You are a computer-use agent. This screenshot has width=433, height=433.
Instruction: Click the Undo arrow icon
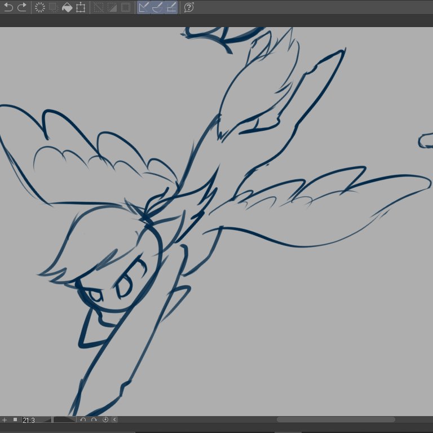(x=8, y=7)
